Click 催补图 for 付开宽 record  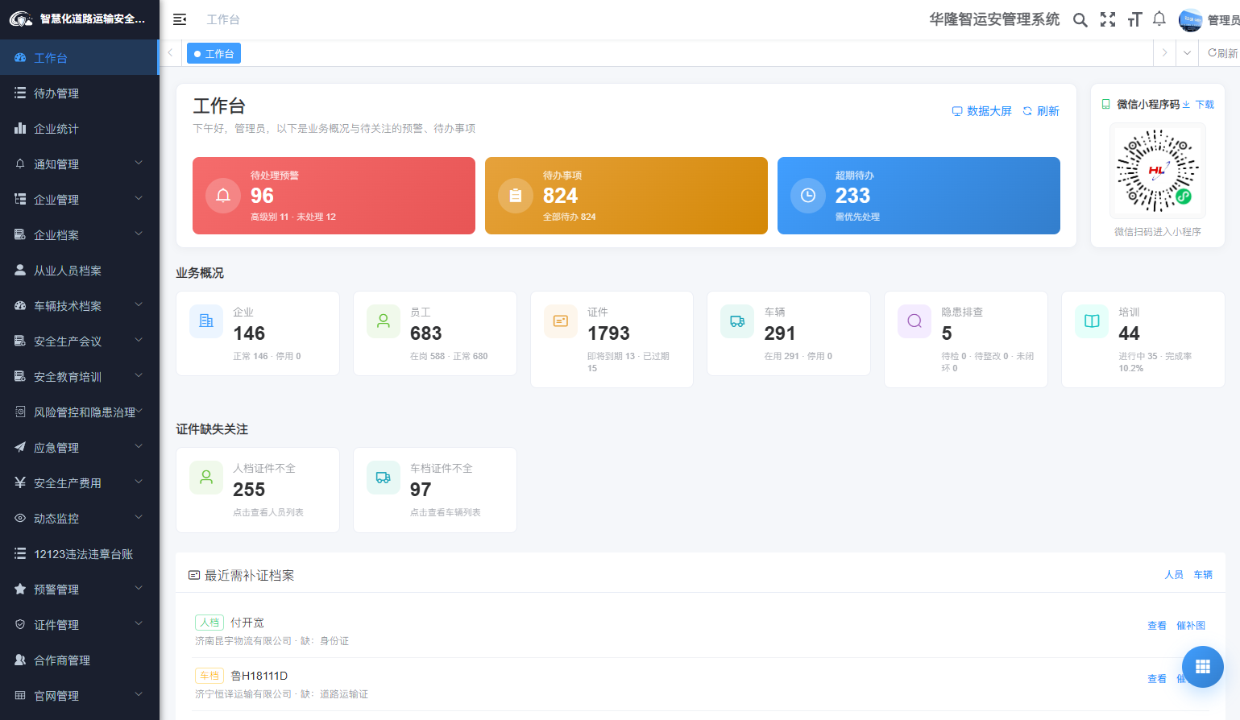pos(1191,626)
